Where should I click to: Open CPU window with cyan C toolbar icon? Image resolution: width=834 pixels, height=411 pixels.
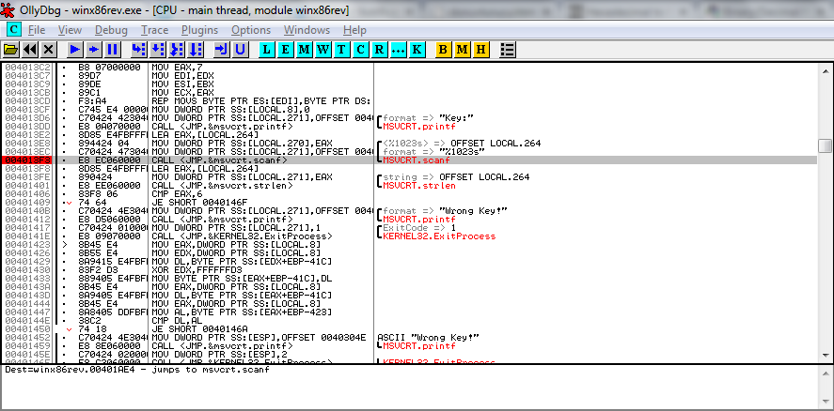point(361,50)
